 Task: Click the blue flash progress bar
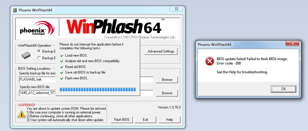click(98, 90)
